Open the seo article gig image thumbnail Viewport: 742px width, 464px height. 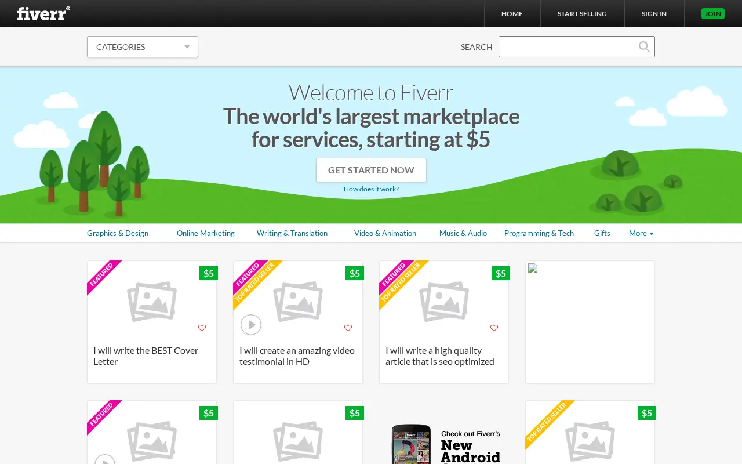444,302
